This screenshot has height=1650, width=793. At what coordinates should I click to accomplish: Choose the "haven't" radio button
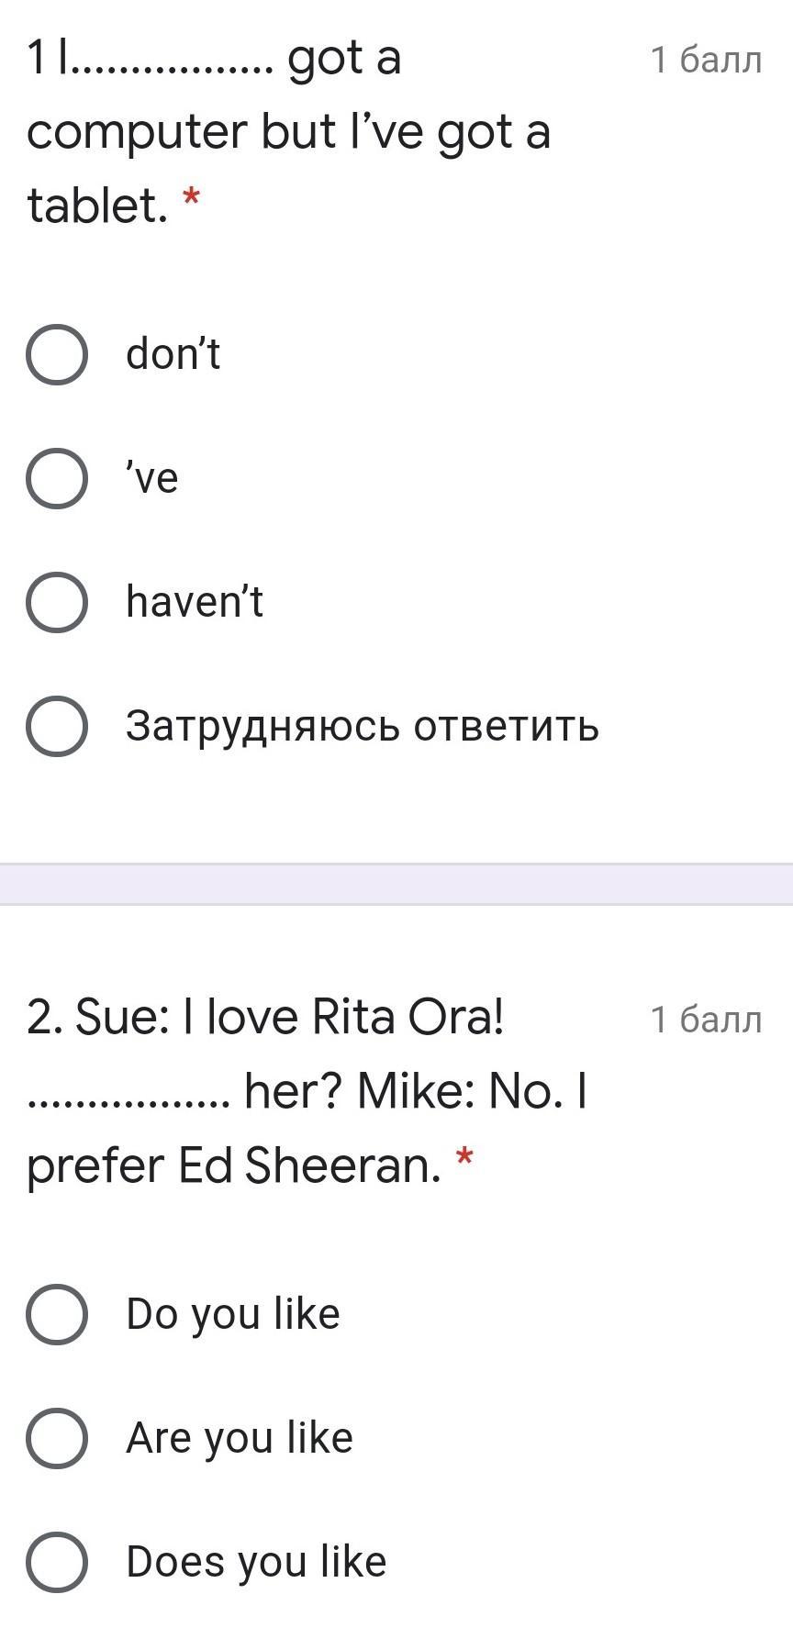(x=57, y=602)
